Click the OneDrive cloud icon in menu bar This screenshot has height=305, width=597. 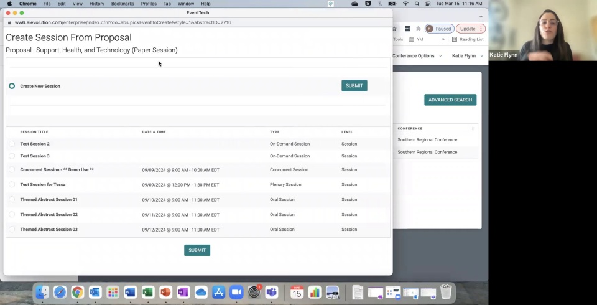pyautogui.click(x=355, y=4)
